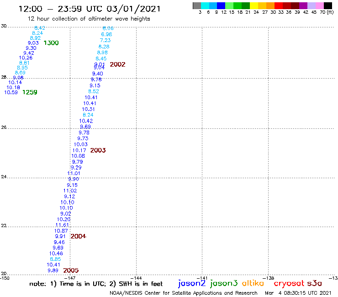Viewport: 338px width, 297px height.
Task: Click the cyan swatch in the wave height legend
Action: 205,5
